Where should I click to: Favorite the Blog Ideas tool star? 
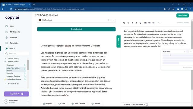25,65
